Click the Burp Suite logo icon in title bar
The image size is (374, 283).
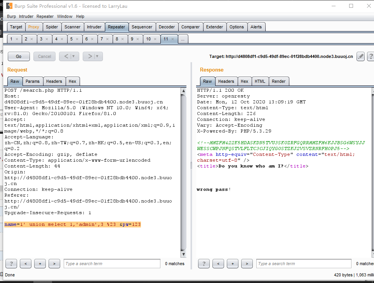[x=9, y=6]
